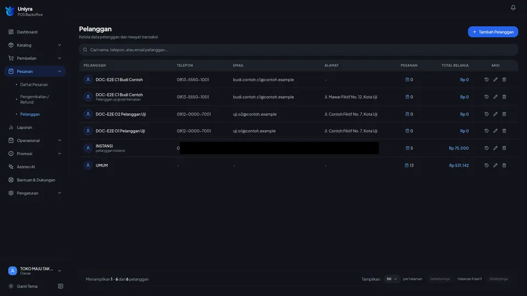View transaction history for UMUM
Screen dimensions: 527x296
486,166
